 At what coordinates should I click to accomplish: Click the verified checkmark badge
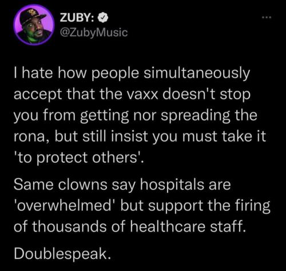coord(103,18)
